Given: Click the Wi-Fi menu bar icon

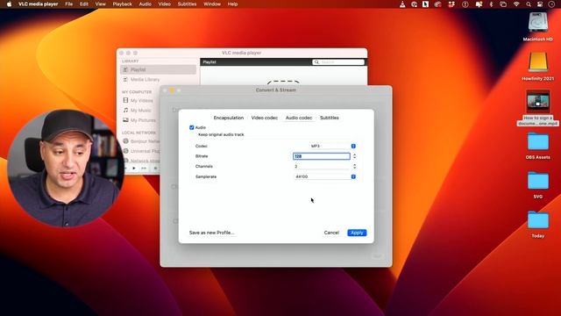Looking at the screenshot, I should (516, 4).
